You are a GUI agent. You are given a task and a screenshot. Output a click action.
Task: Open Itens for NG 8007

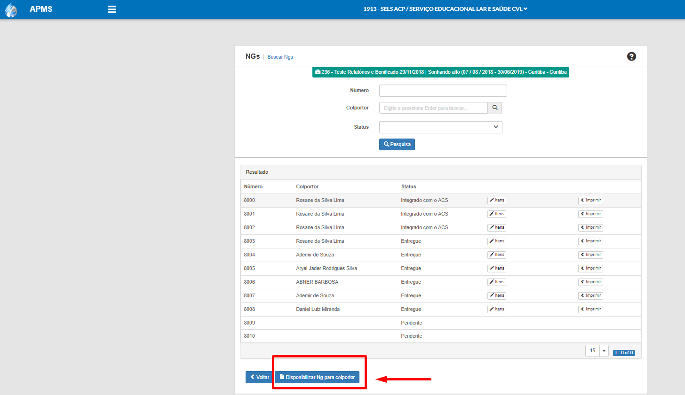497,295
